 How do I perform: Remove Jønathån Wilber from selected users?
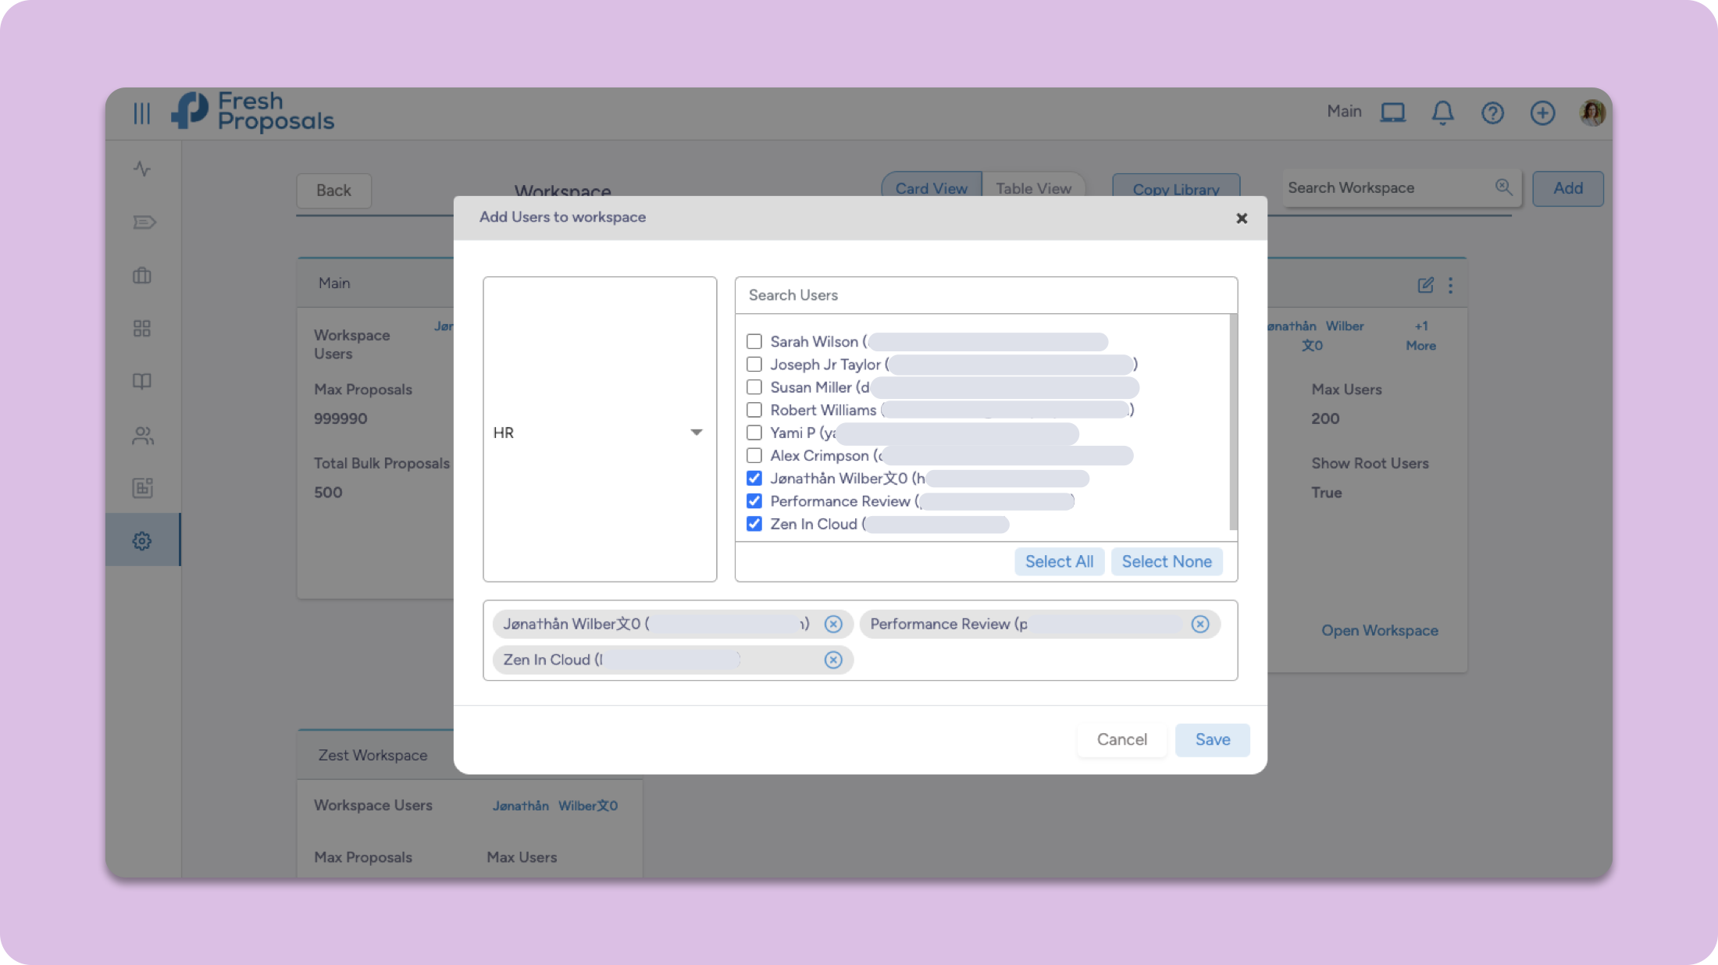pyautogui.click(x=833, y=624)
